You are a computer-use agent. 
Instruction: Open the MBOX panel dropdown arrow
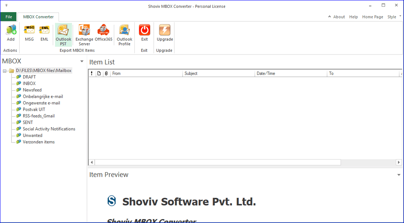(x=82, y=61)
